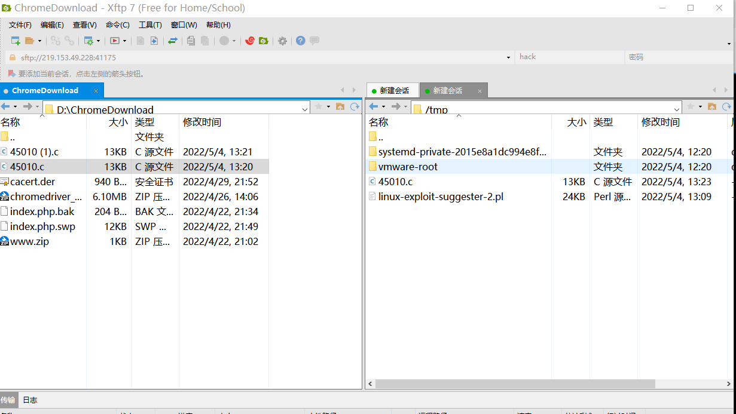Click the red play-window toolbar icon
736x414 pixels.
pos(115,41)
